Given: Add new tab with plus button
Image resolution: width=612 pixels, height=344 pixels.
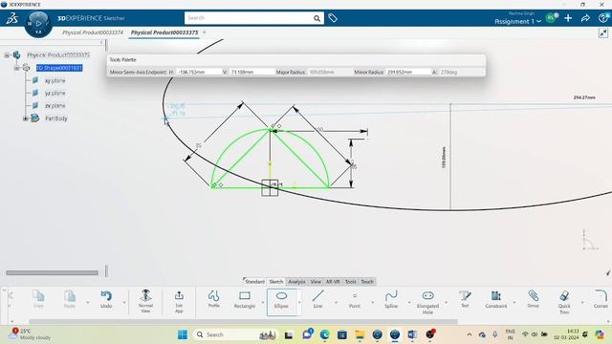Looking at the screenshot, I should tap(204, 32).
